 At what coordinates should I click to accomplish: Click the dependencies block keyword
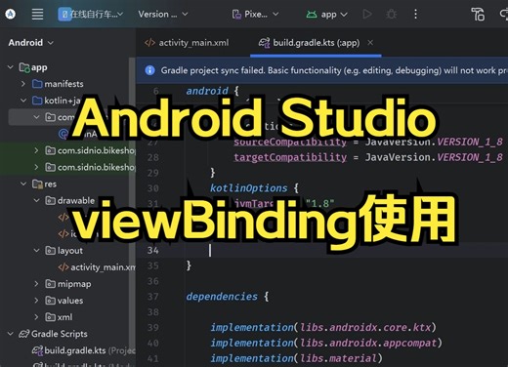coord(222,297)
